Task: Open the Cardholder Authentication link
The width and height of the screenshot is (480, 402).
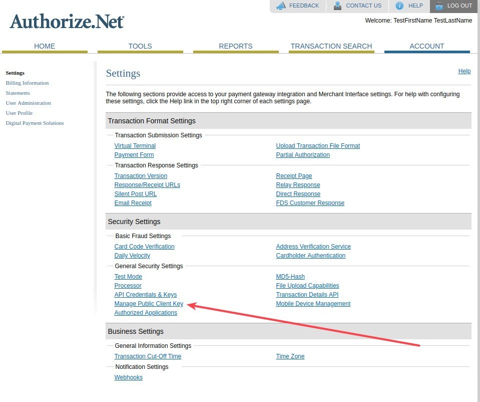Action: [311, 256]
